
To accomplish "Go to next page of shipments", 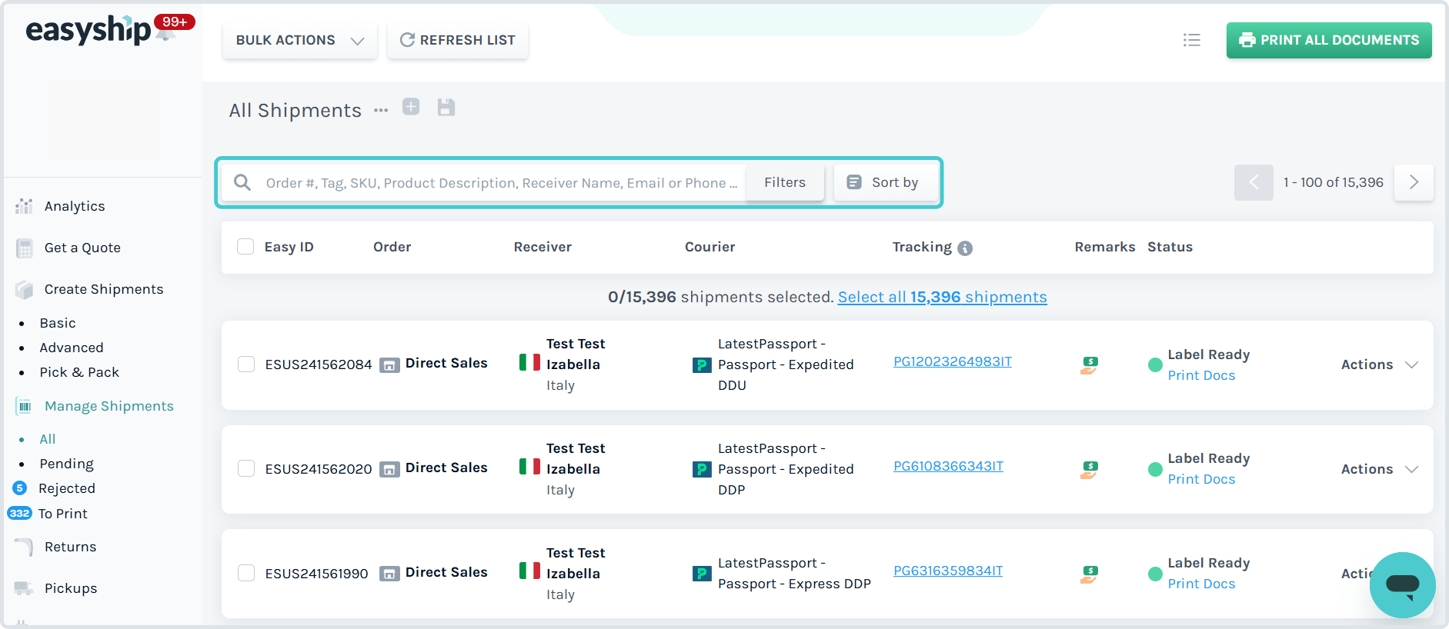I will coord(1414,182).
